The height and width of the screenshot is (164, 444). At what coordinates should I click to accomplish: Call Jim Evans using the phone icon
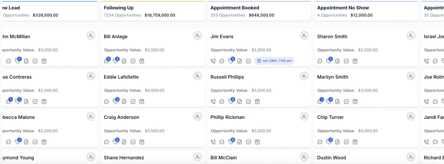tap(213, 61)
